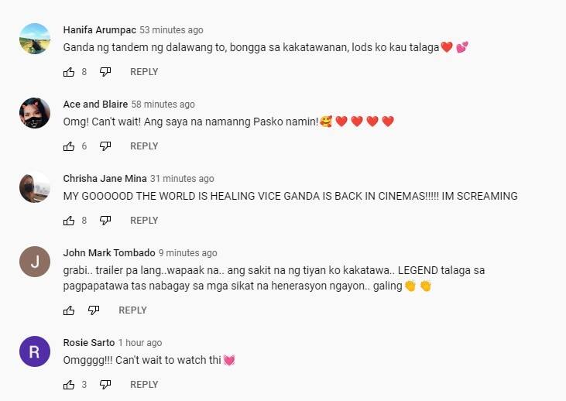This screenshot has width=566, height=401.
Task: Reply to Rosie Sarto's comment
Action: 144,385
